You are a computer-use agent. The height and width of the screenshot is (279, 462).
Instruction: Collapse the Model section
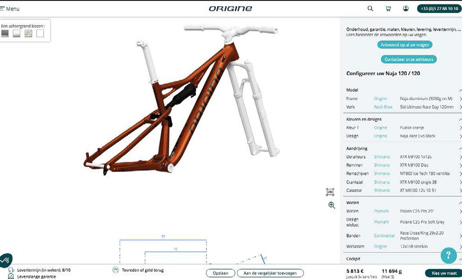coord(460,90)
